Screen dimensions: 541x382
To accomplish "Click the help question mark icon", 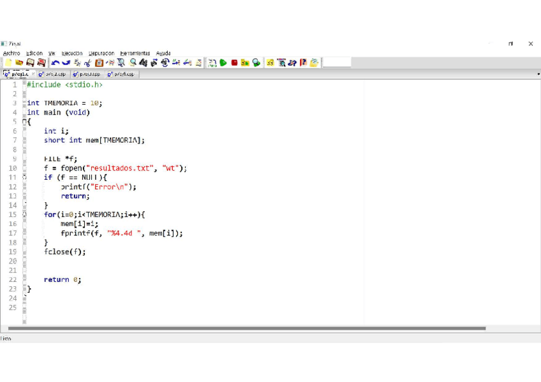I will click(x=304, y=62).
